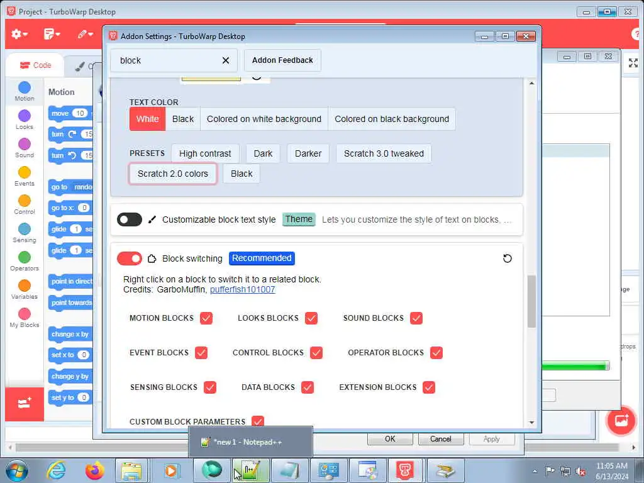Image resolution: width=644 pixels, height=483 pixels.
Task: Uncheck Motion Blocks checkbox
Action: pyautogui.click(x=206, y=318)
